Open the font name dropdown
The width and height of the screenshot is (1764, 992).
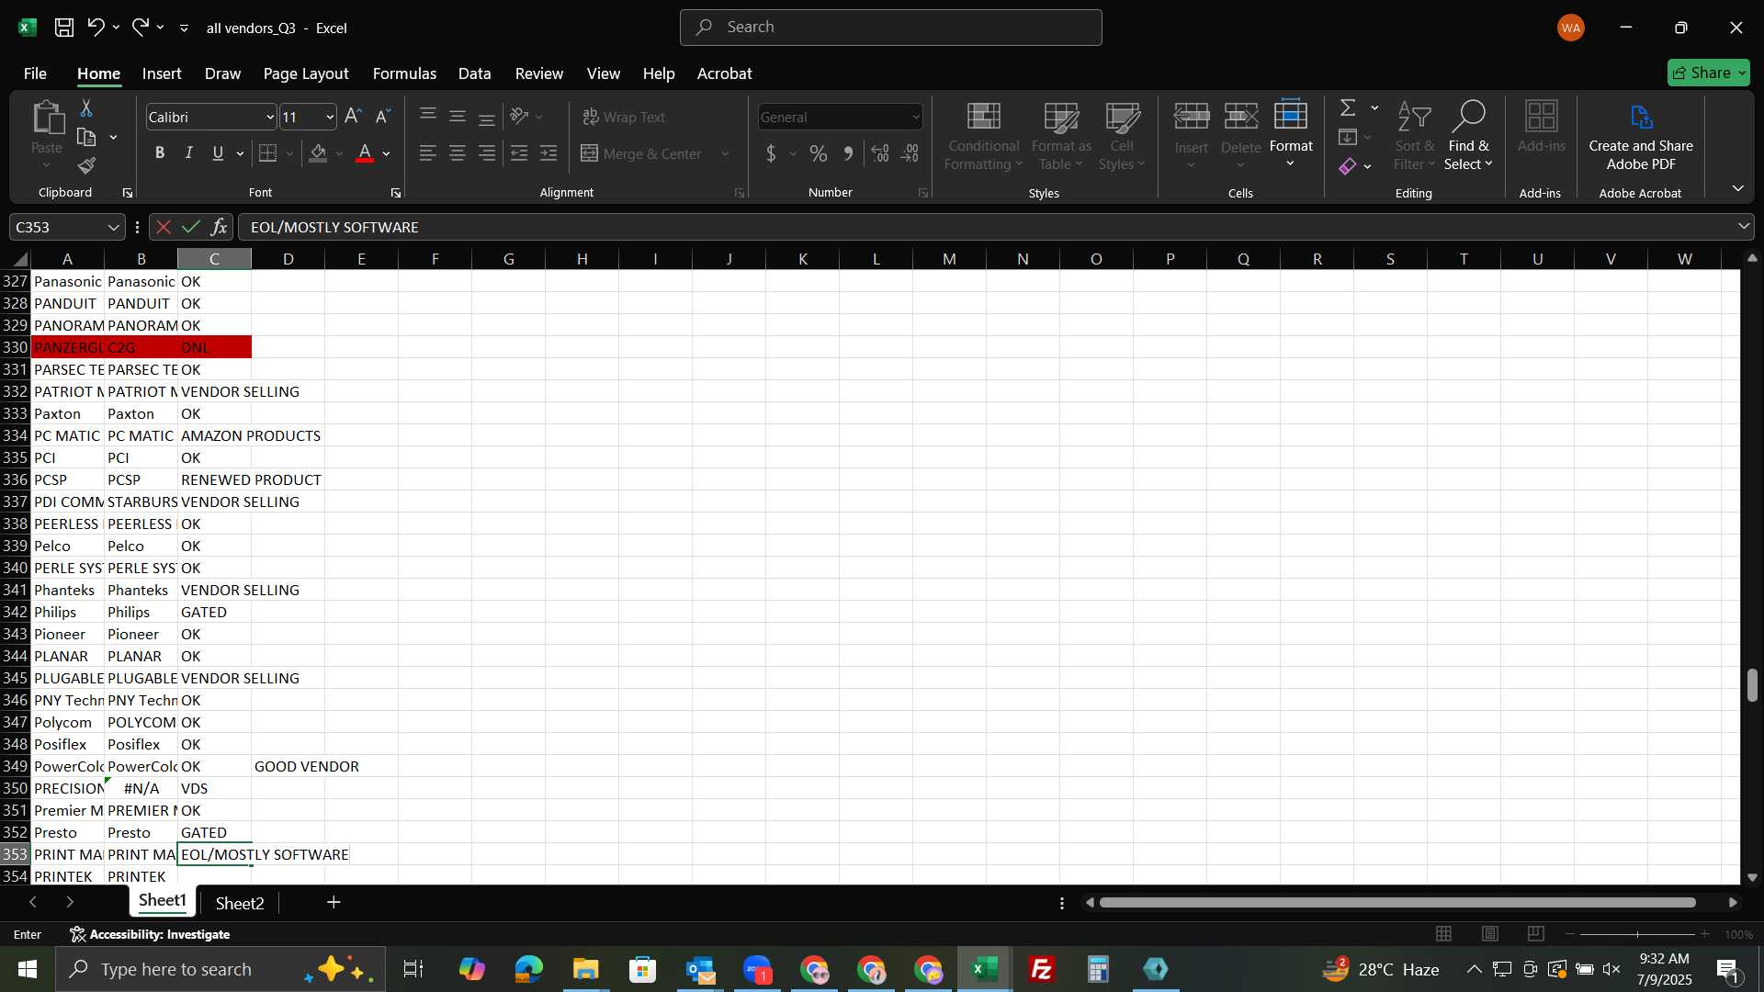pos(270,117)
